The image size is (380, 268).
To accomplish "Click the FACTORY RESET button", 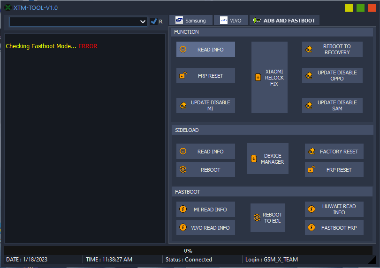I will 334,152.
